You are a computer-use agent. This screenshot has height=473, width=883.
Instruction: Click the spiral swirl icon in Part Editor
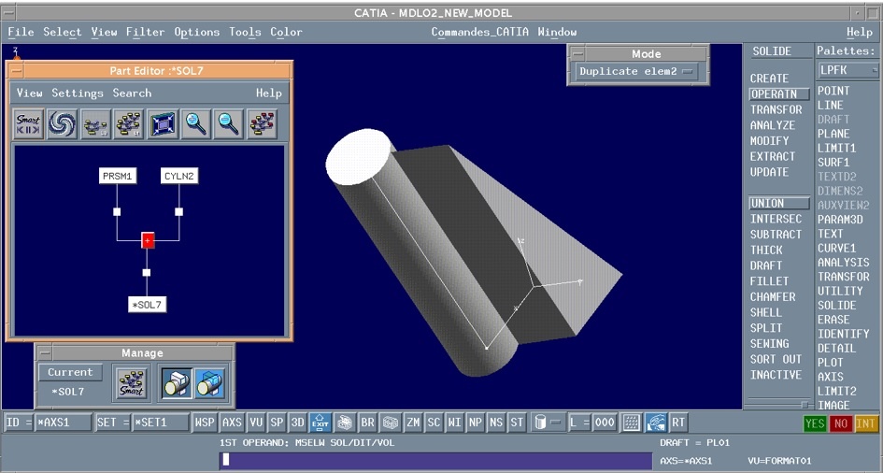[62, 124]
